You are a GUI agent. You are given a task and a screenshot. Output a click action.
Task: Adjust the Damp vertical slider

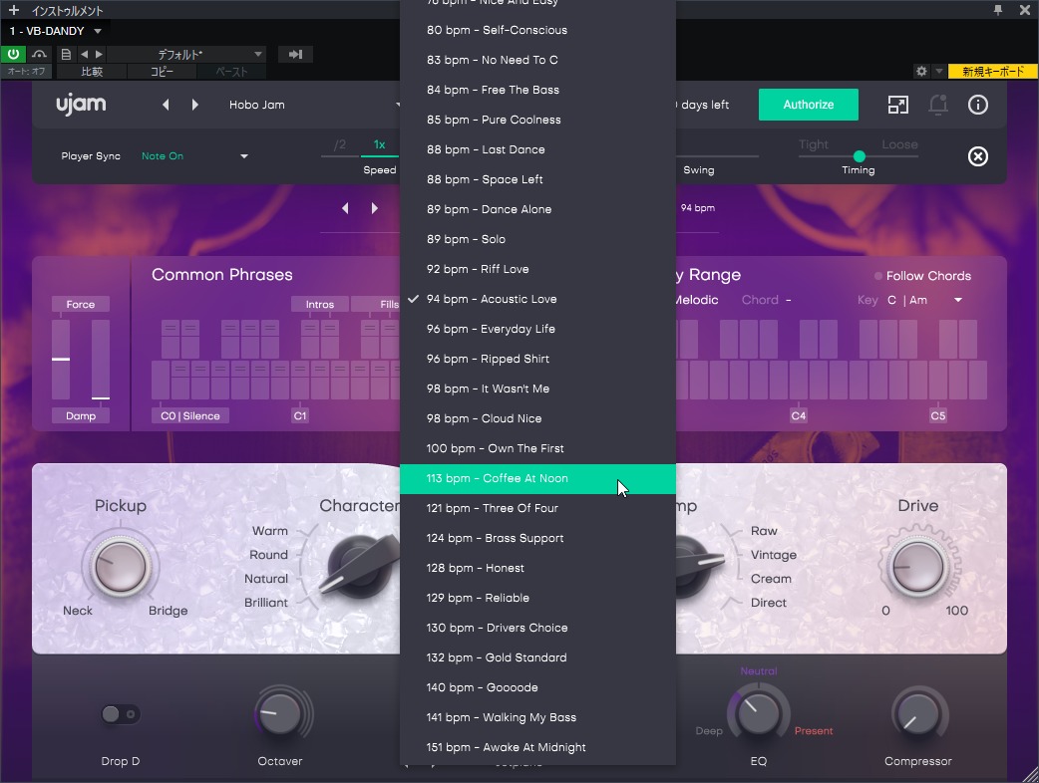[101, 360]
